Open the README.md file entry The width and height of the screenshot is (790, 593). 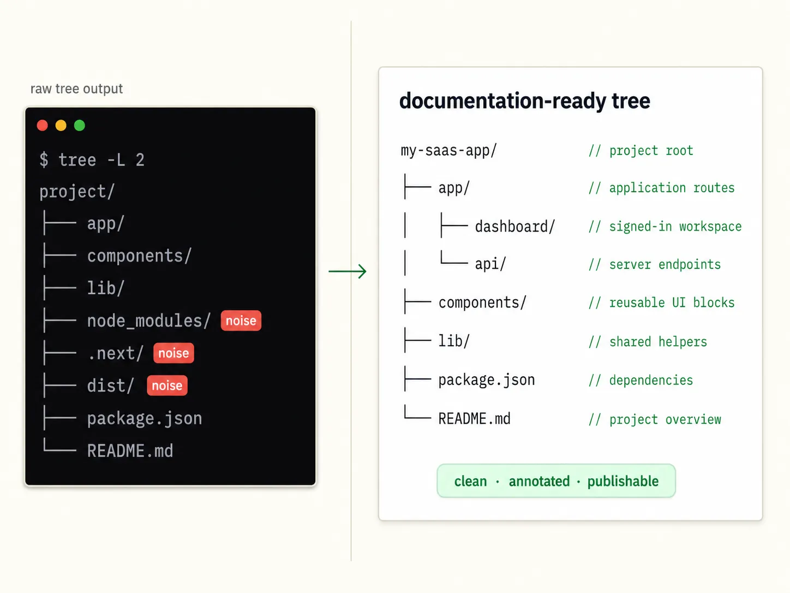[x=474, y=418]
